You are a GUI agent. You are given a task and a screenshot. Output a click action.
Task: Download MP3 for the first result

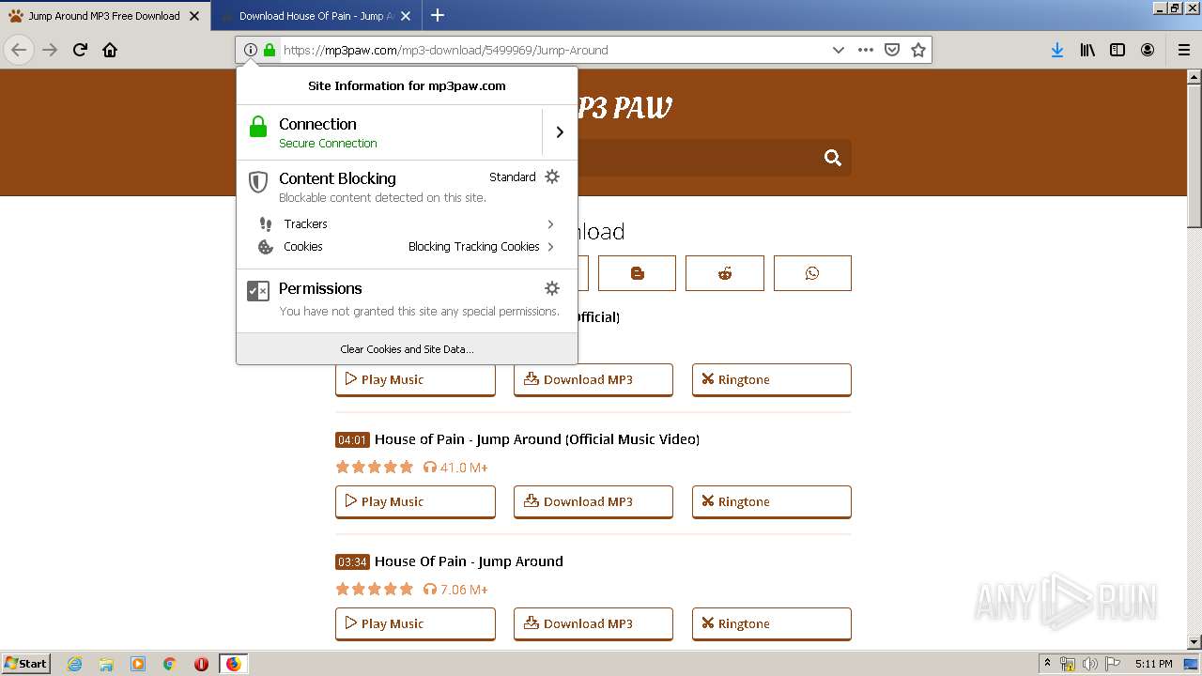(x=593, y=379)
